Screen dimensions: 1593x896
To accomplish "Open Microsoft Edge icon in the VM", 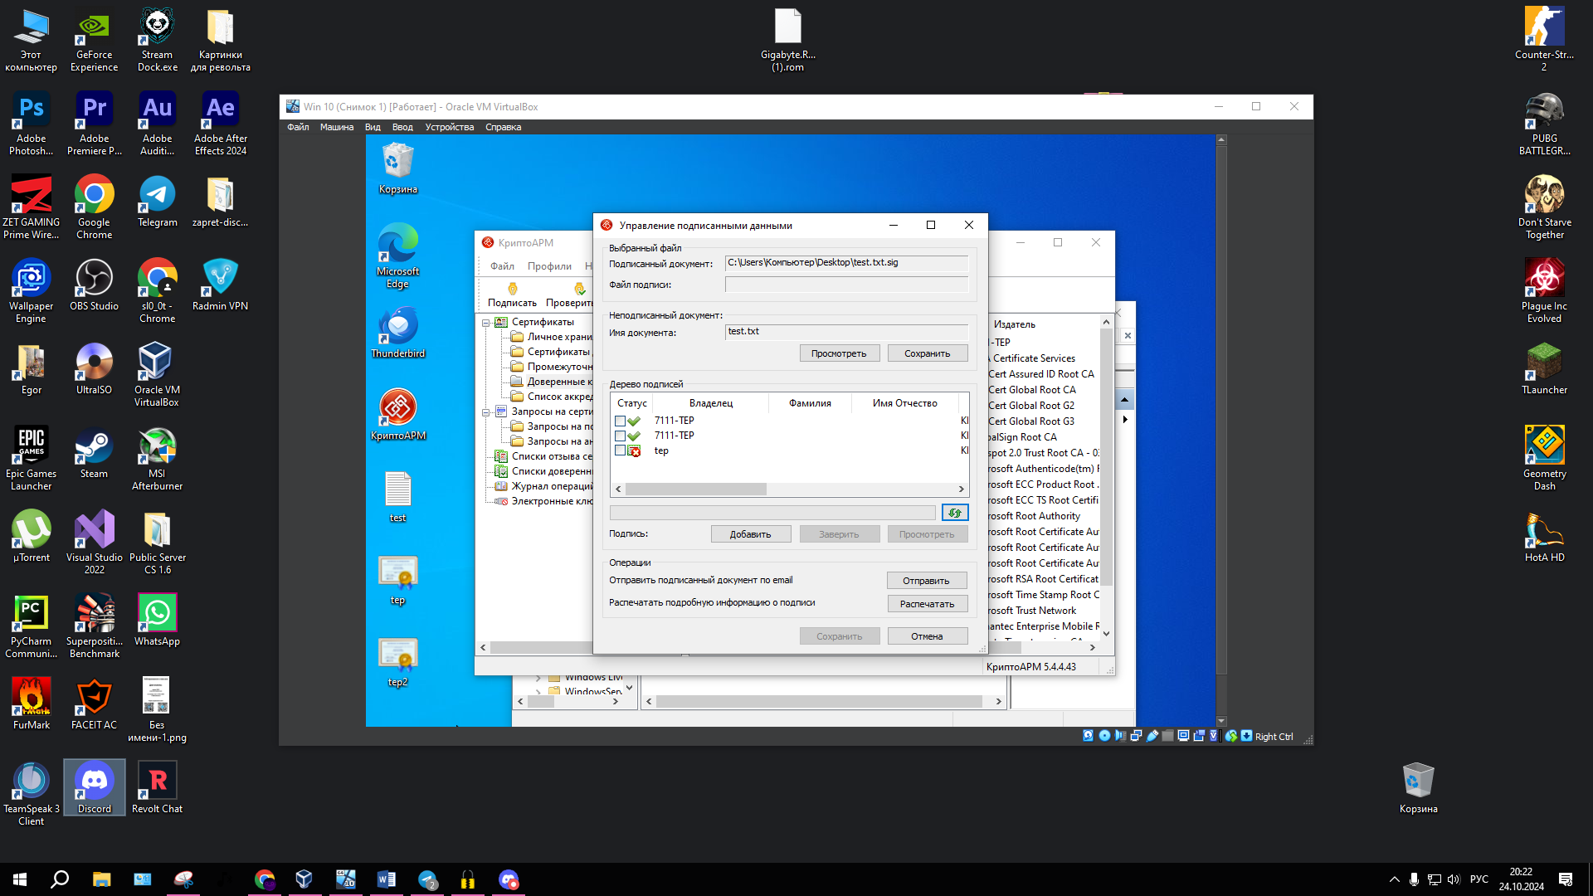I will click(x=397, y=256).
